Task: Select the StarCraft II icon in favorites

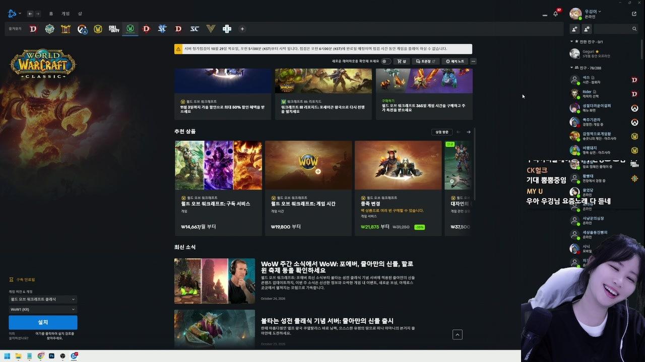Action: pos(162,29)
